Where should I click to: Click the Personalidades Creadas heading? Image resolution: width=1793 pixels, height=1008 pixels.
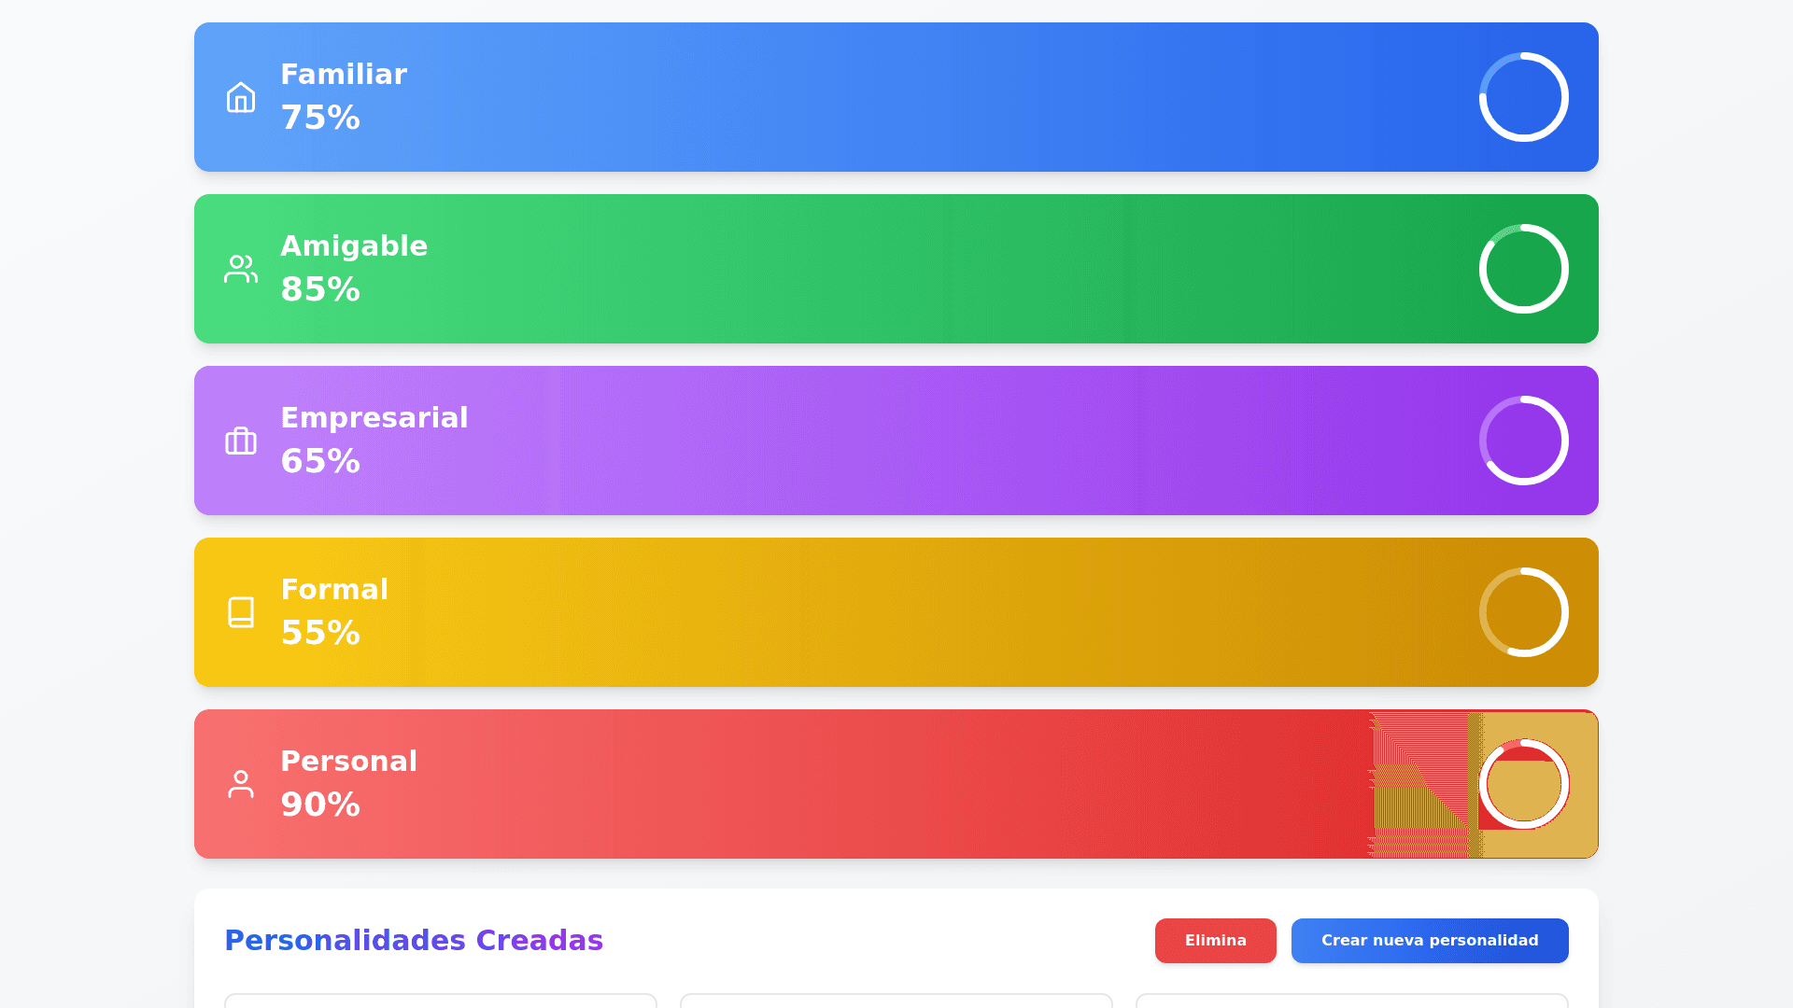point(414,941)
